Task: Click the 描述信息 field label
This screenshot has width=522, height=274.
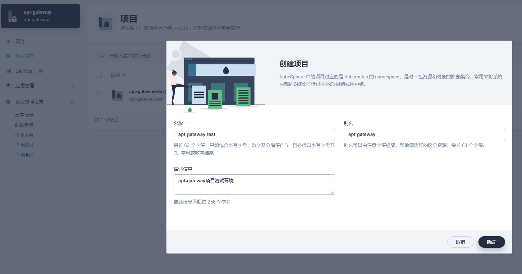Action: (x=183, y=169)
